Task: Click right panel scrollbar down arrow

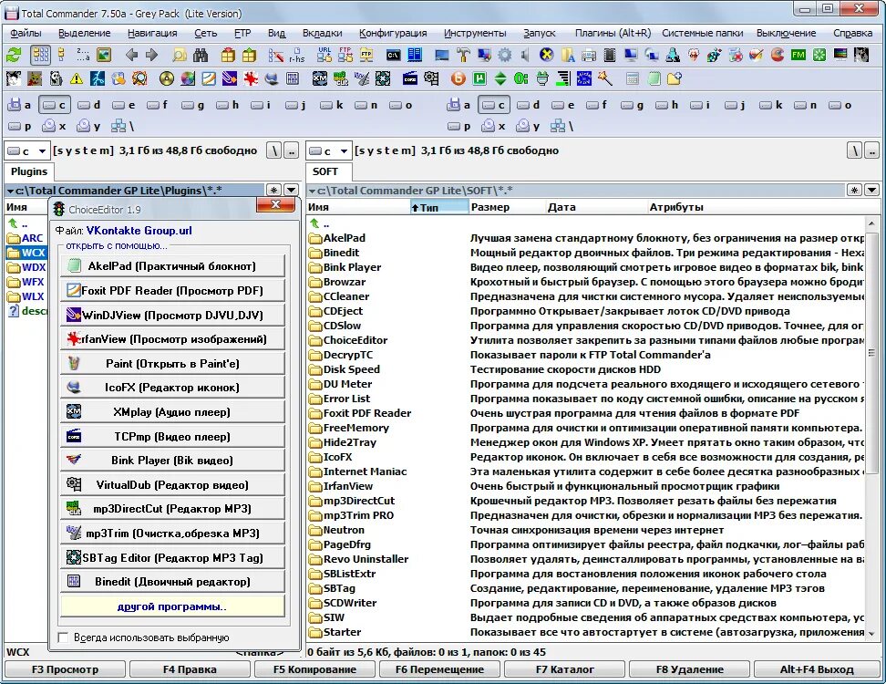Action: coord(871,633)
